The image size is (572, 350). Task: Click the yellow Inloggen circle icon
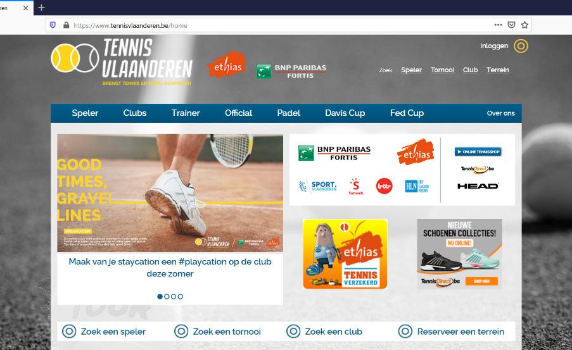tap(521, 46)
